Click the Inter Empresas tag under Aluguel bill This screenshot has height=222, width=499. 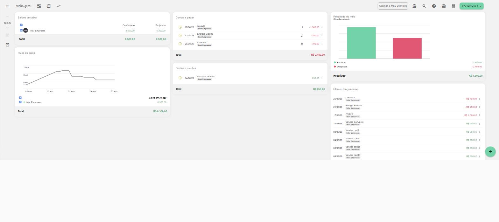coord(204,29)
